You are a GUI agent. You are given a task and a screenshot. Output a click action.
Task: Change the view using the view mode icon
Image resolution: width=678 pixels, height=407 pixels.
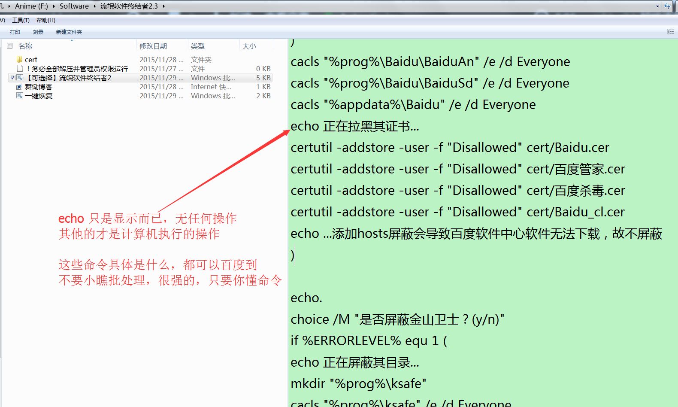pyautogui.click(x=670, y=32)
